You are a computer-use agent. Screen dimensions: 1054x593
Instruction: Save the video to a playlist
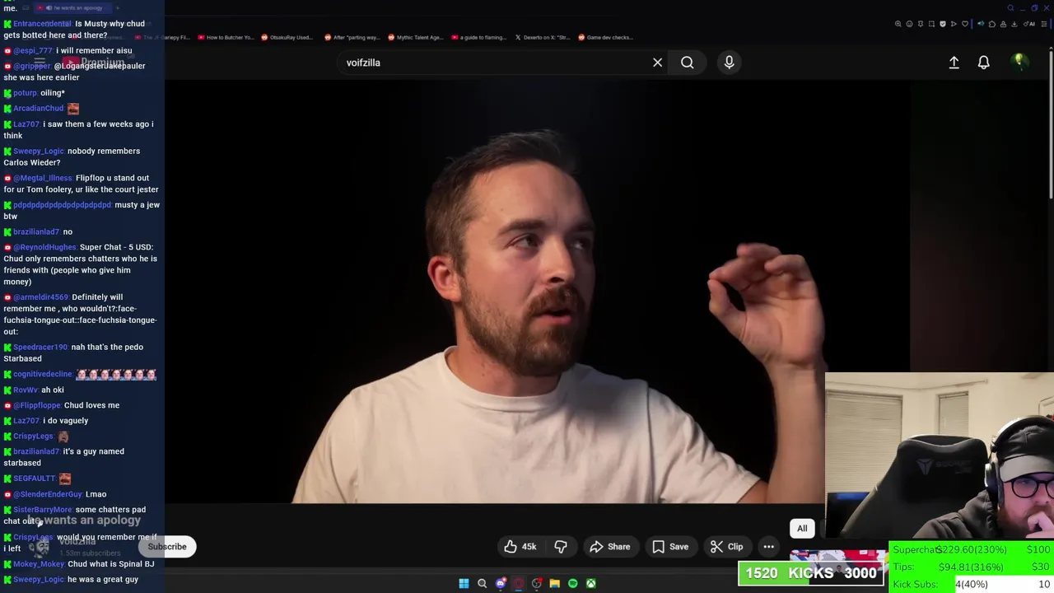coord(669,546)
